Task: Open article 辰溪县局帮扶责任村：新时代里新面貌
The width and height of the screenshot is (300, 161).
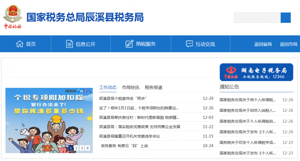Action: click(139, 117)
